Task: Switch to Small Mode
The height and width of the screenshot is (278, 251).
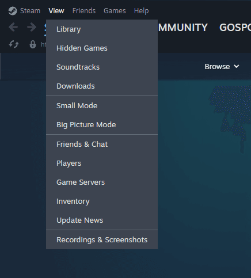Action: 102,106
